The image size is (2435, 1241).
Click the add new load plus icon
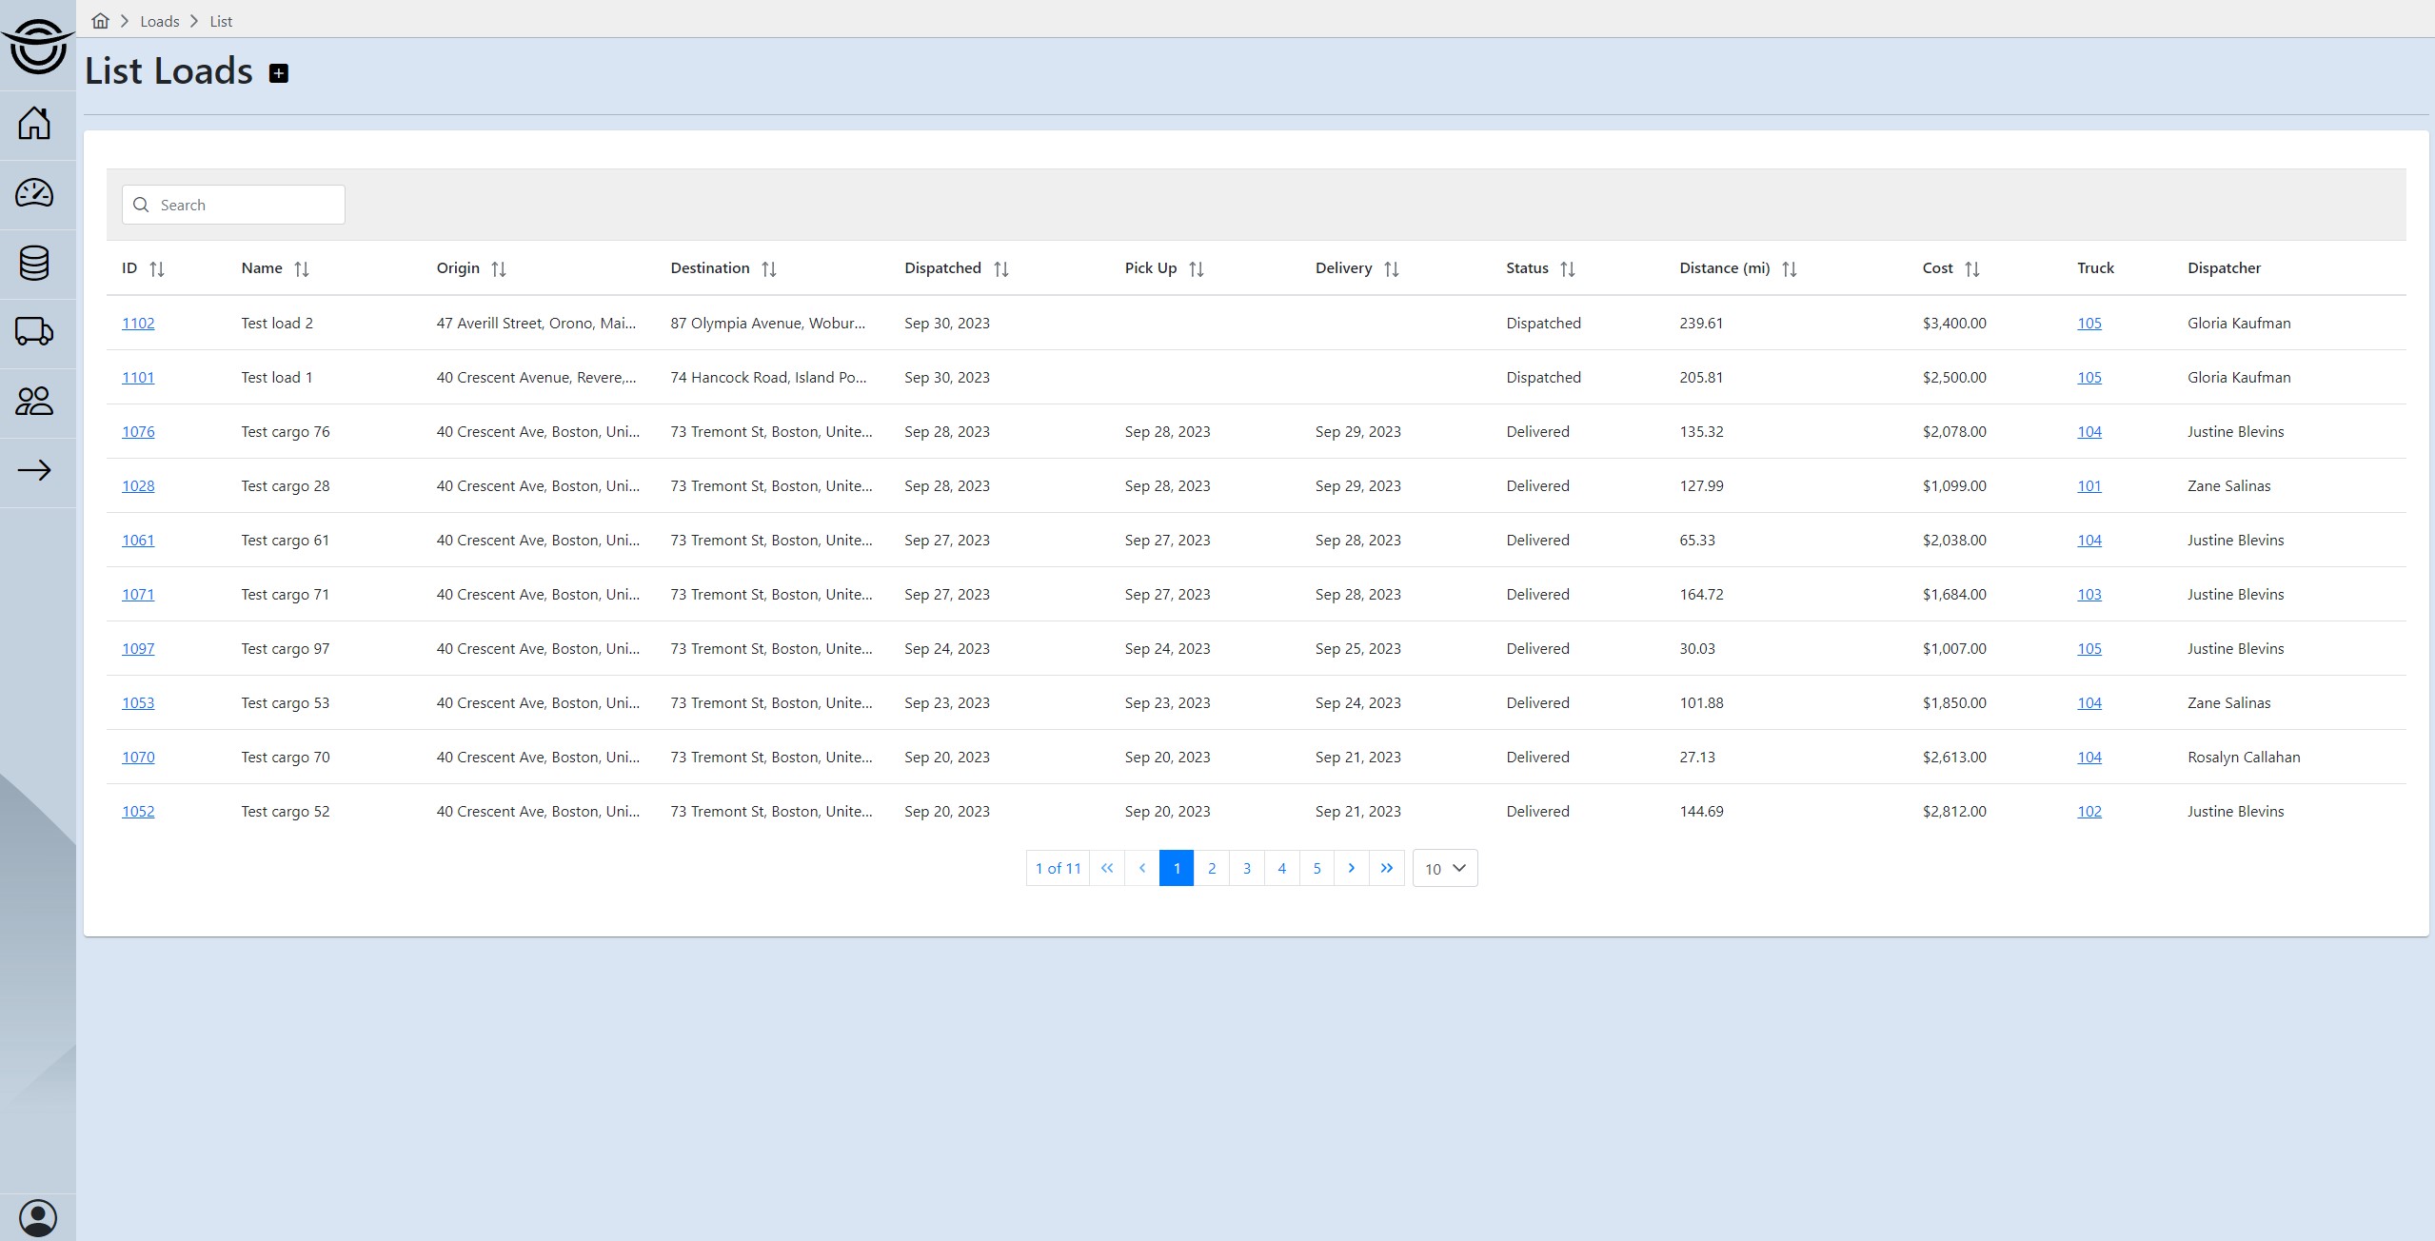coord(278,73)
